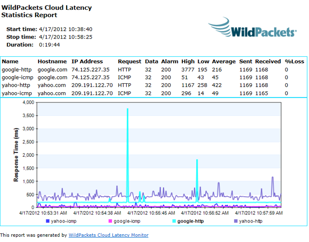The height and width of the screenshot is (242, 309).
Task: Click the 10:55:45 AM axis label
Action: tap(151, 213)
